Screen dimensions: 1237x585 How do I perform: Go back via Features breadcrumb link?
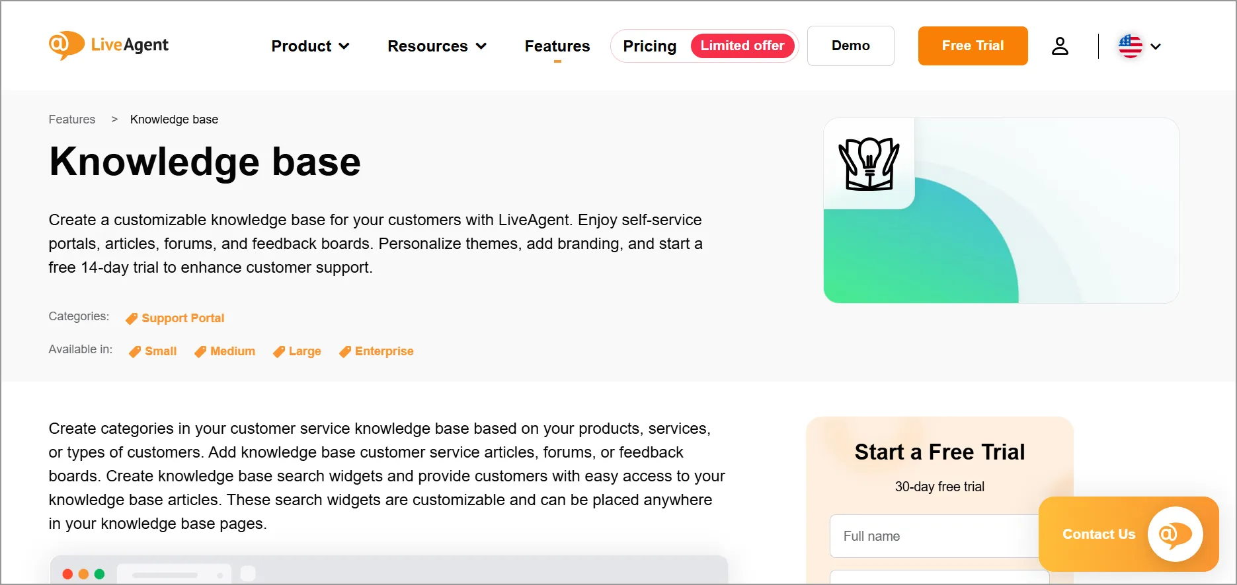[x=71, y=119]
